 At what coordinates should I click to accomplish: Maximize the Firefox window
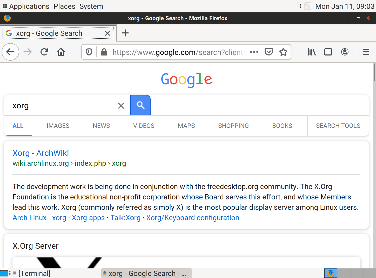[x=358, y=18]
